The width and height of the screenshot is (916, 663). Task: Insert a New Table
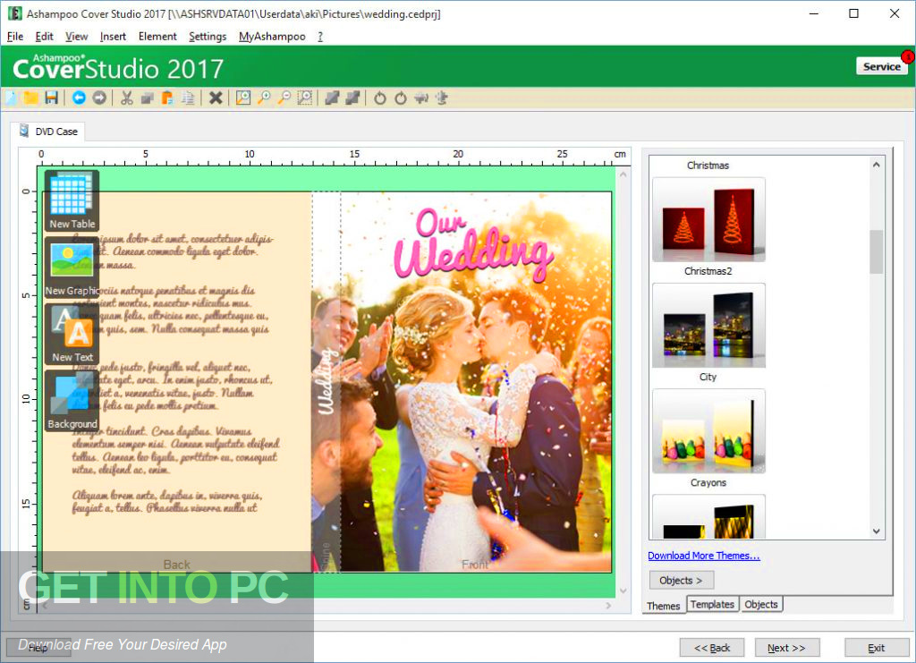[72, 201]
